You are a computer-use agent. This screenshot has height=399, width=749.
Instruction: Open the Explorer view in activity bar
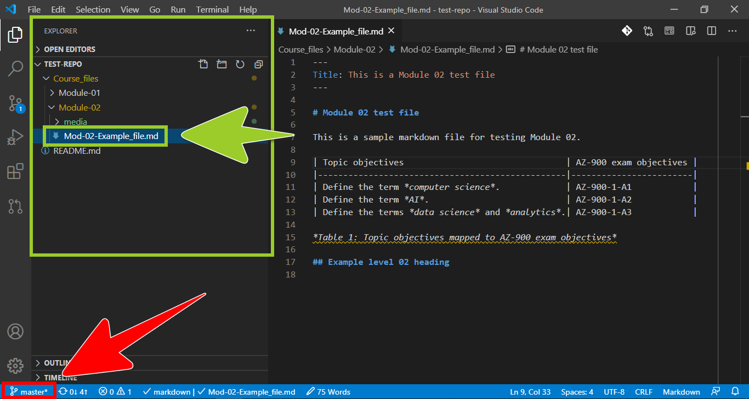[x=15, y=35]
